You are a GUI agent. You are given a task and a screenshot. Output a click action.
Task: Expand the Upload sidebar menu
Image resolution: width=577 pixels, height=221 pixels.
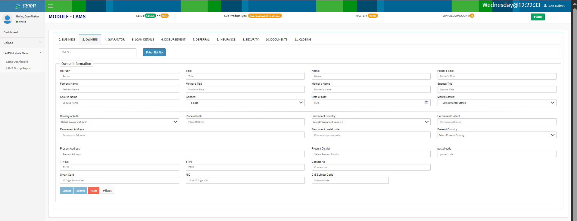click(22, 43)
